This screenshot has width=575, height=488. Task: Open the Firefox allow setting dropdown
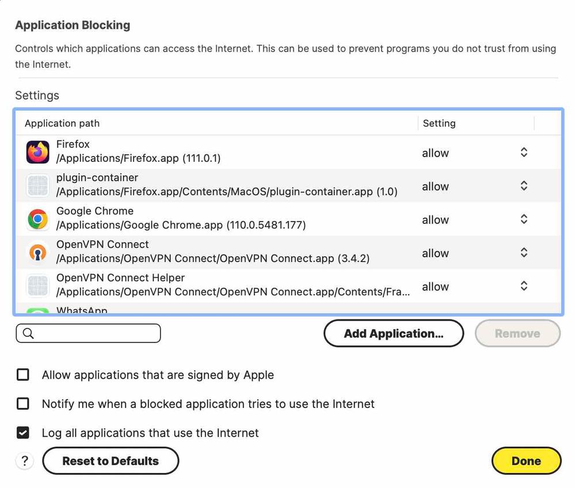524,152
